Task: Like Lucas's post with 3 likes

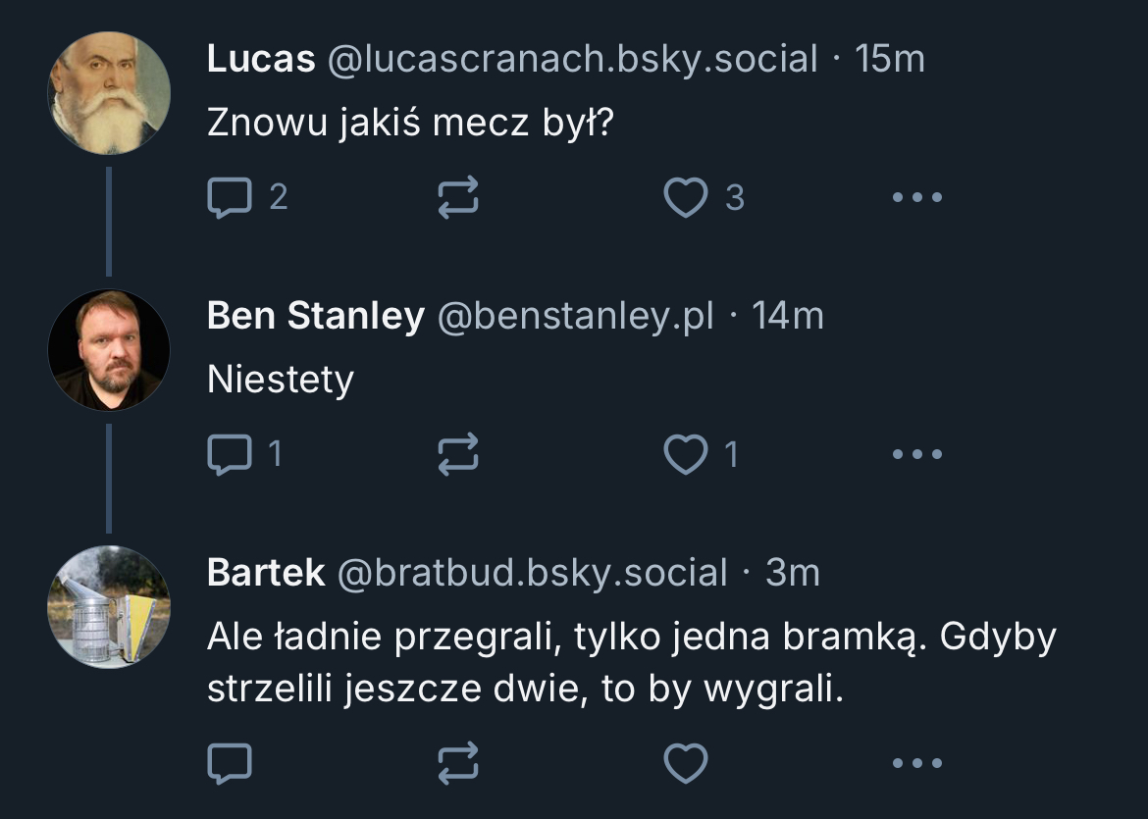Action: pyautogui.click(x=686, y=197)
